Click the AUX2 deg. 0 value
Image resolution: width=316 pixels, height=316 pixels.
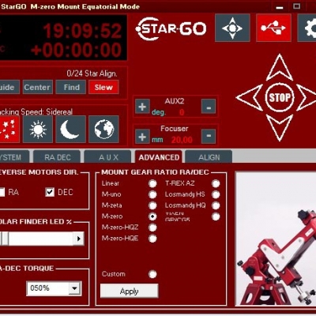(182, 112)
